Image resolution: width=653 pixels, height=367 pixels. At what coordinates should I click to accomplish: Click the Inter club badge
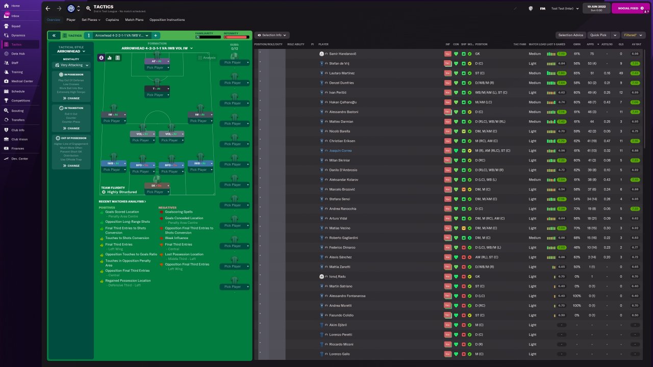tap(71, 8)
